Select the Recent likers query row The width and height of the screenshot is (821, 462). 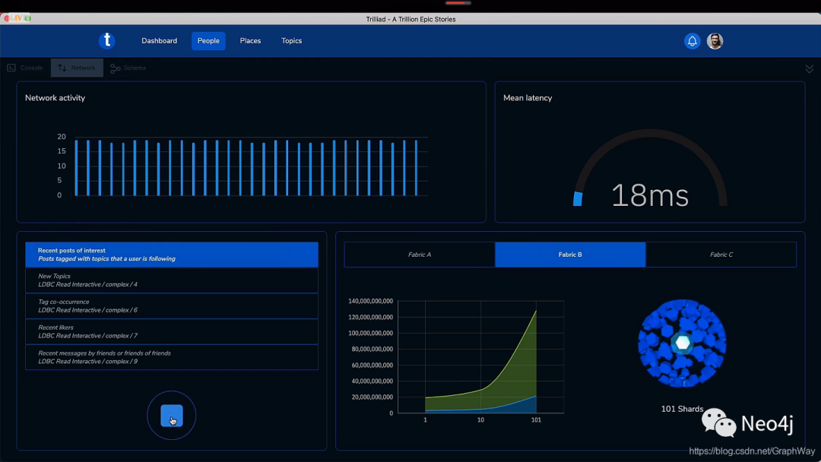click(172, 332)
